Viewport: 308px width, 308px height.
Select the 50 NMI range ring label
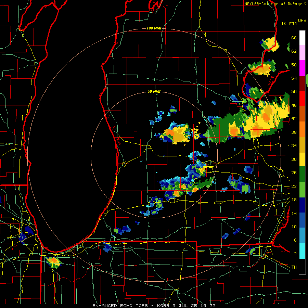[x=154, y=91]
